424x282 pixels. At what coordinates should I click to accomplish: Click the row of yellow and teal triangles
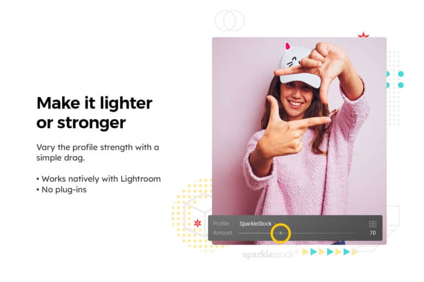coord(330,252)
